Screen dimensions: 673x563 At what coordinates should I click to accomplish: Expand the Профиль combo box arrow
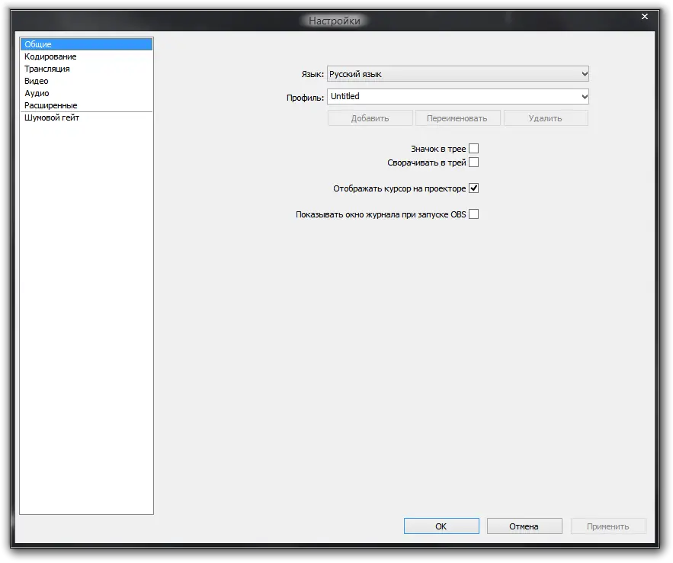pyautogui.click(x=584, y=97)
